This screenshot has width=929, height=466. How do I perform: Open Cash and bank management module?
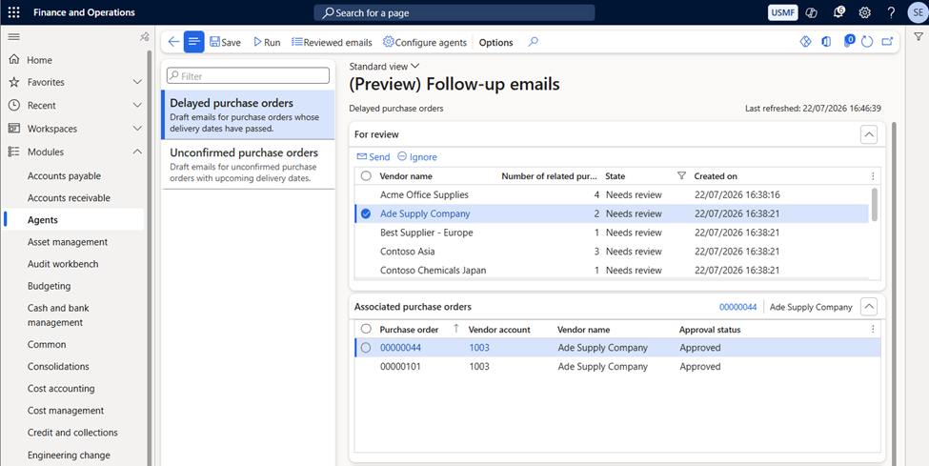click(x=58, y=314)
